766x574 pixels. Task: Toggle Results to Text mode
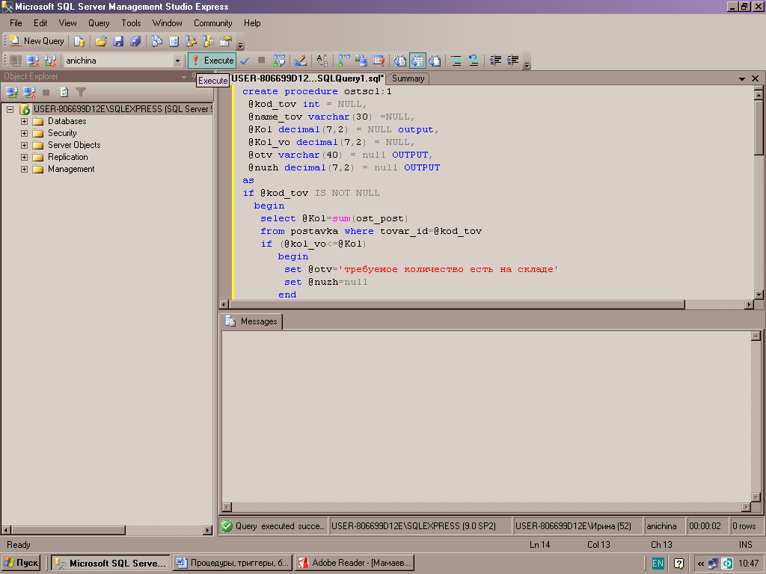(x=400, y=61)
